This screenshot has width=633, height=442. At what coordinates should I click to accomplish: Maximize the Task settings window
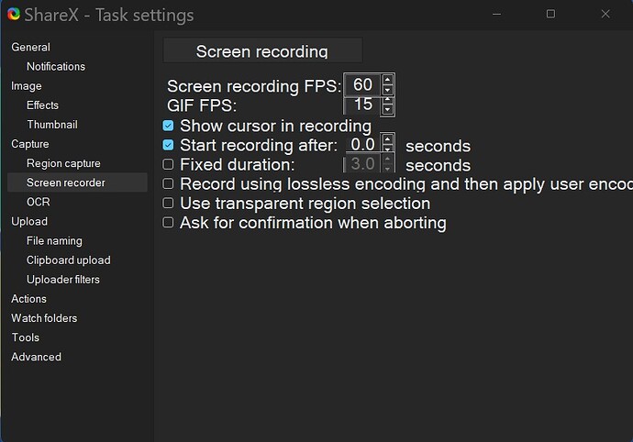coord(550,14)
